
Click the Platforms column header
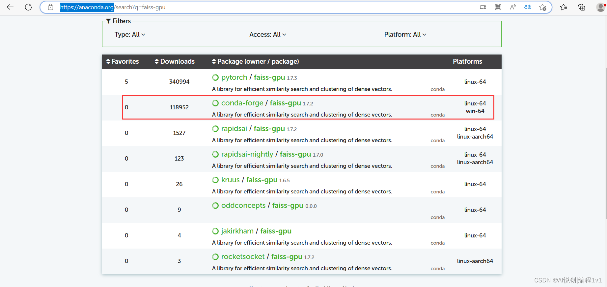click(467, 61)
